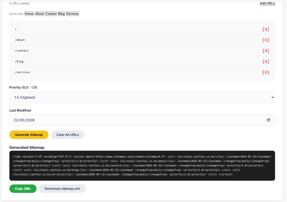Image resolution: width=287 pixels, height=202 pixels.
Task: Remove the /about URL entry
Action: click(266, 40)
